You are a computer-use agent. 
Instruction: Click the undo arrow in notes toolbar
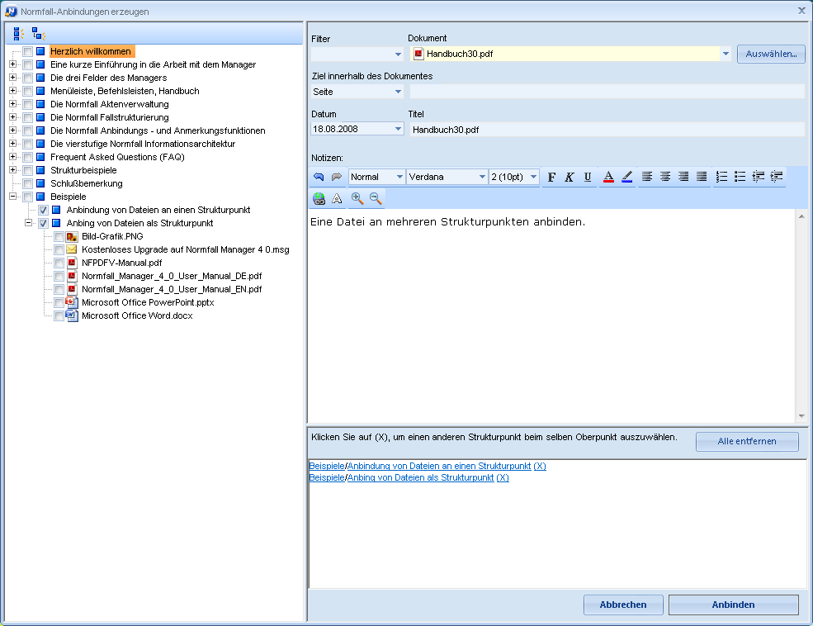pos(319,177)
